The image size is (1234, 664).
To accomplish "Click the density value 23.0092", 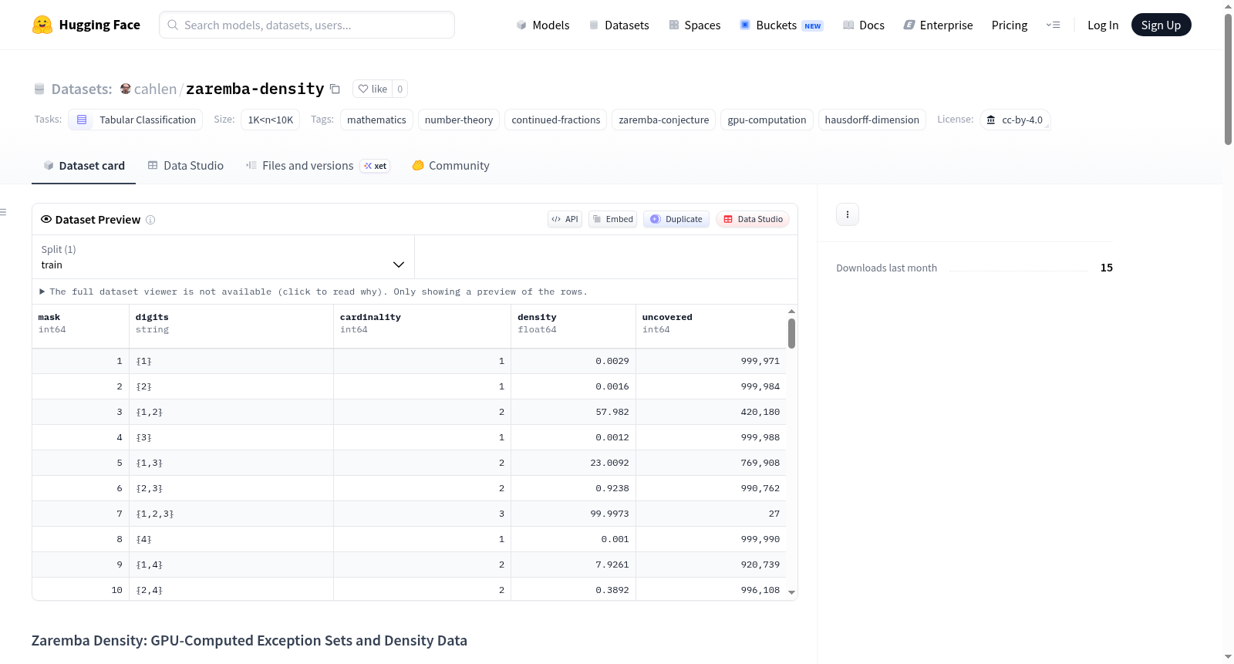I will coord(609,463).
